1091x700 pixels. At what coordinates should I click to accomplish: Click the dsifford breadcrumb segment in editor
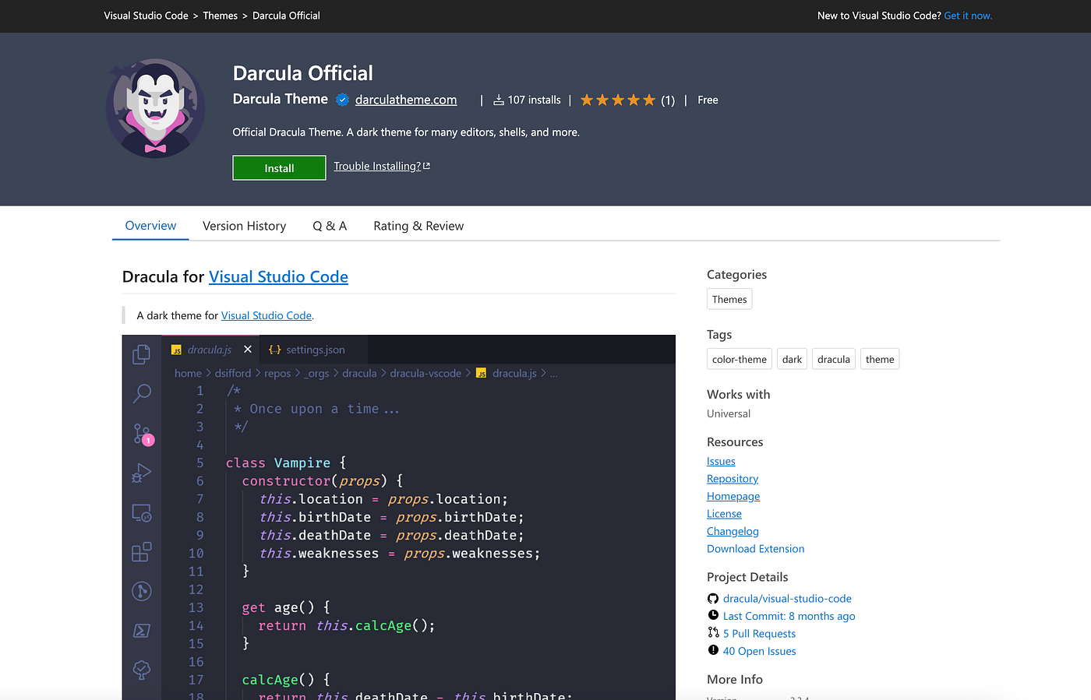coord(233,373)
